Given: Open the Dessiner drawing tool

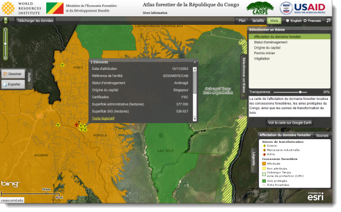Looking at the screenshot, I should (13, 74).
